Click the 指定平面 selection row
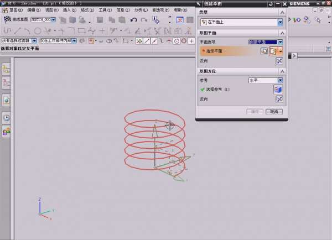Viewport: 332px width, 240px height. point(242,51)
